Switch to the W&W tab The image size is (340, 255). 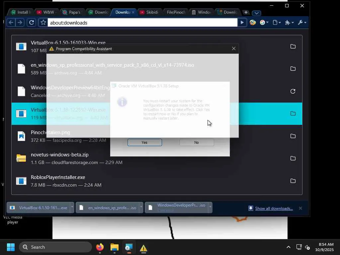click(x=46, y=12)
